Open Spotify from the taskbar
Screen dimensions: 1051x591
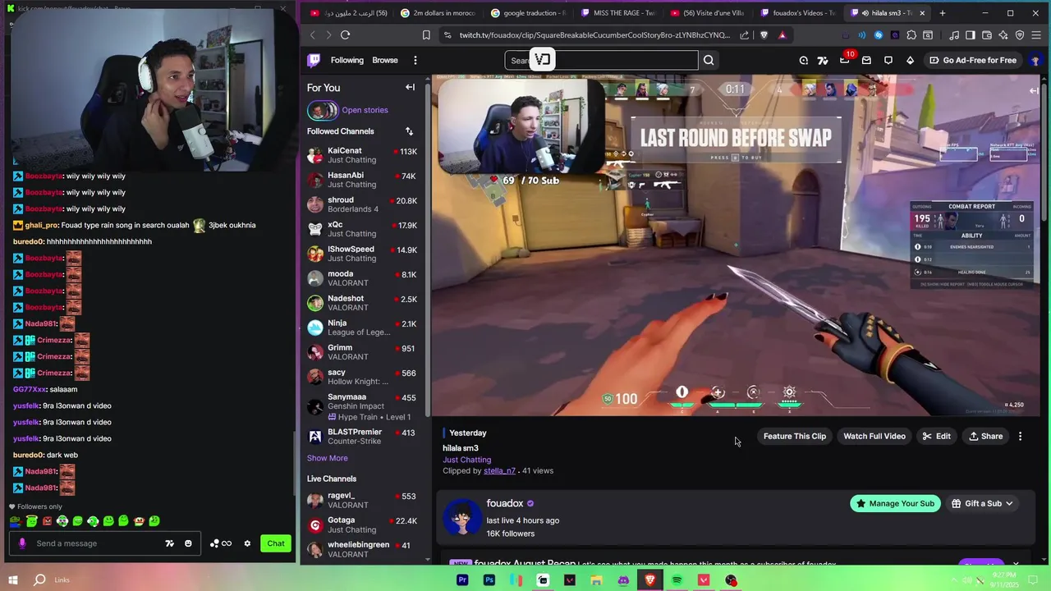677,580
